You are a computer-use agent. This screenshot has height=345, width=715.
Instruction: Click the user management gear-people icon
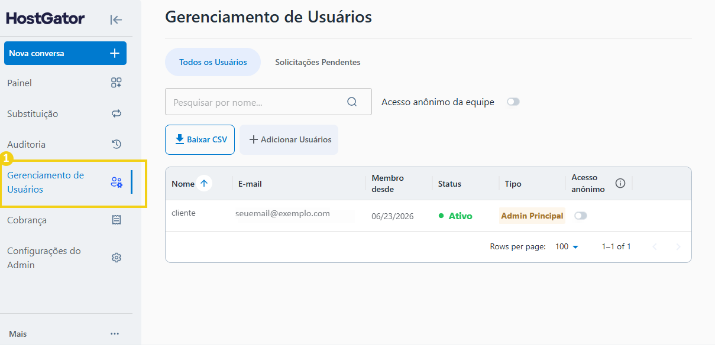(x=117, y=182)
